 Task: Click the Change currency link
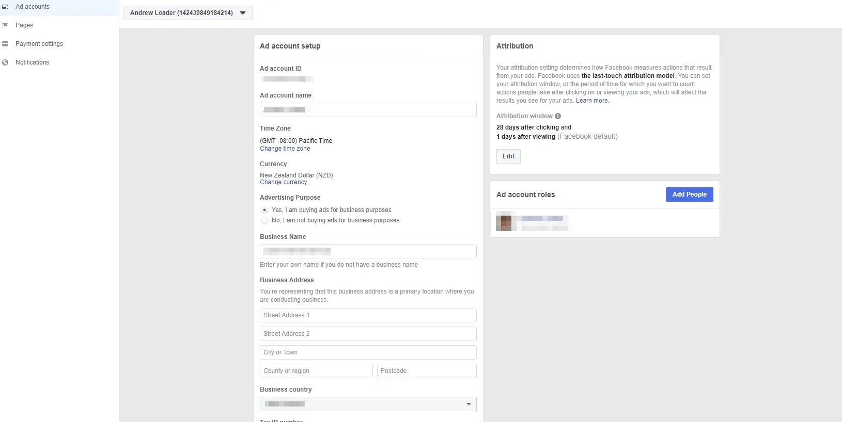coord(283,182)
